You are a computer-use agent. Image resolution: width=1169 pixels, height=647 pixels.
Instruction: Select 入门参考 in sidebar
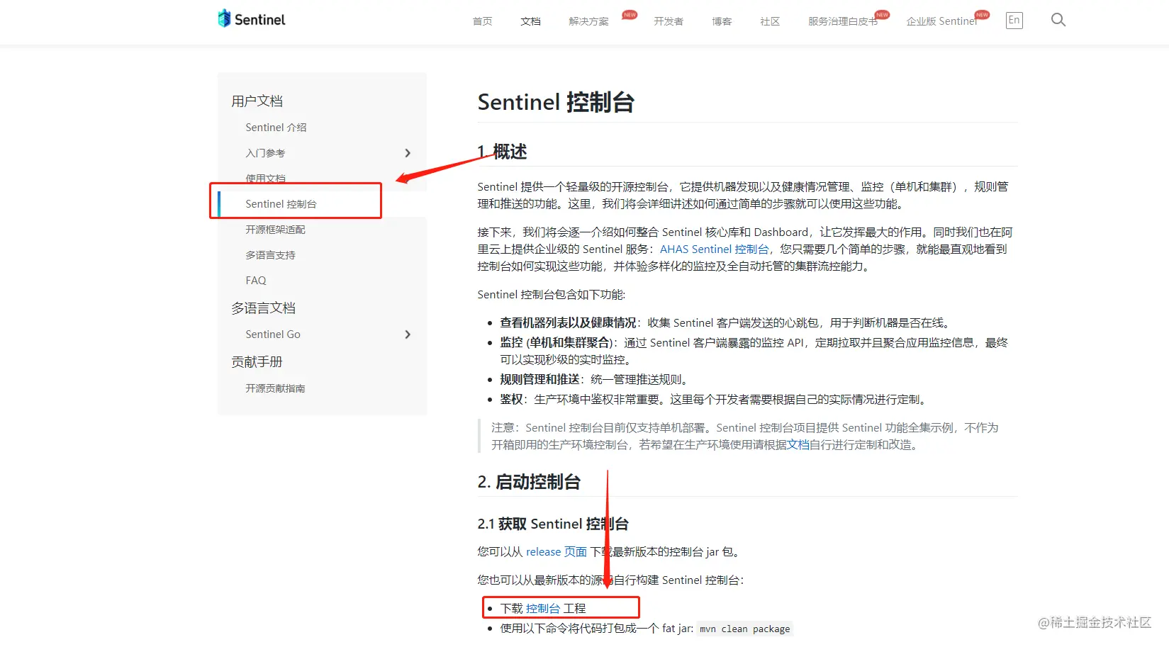[265, 153]
